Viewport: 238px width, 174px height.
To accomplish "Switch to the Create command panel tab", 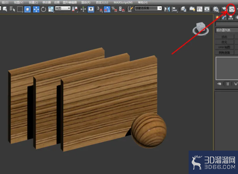I will pos(218,17).
